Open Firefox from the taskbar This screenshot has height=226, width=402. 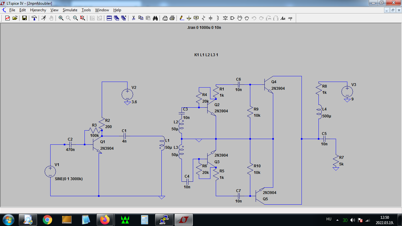tap(106, 220)
